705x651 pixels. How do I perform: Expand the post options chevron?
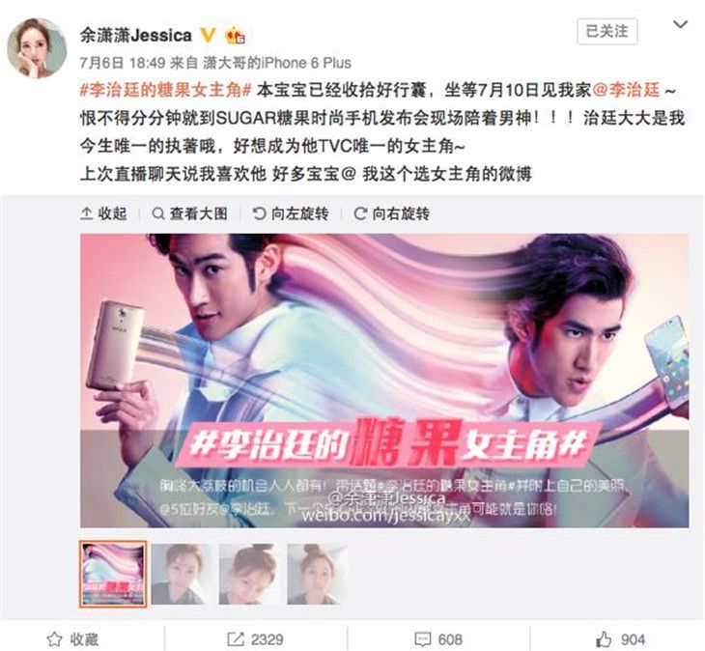pyautogui.click(x=680, y=24)
